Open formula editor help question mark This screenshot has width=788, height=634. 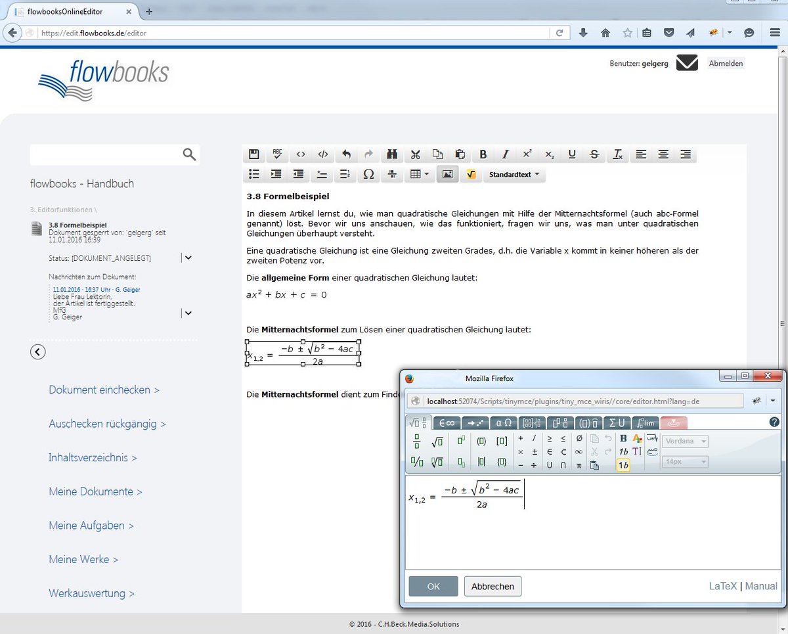pos(774,422)
